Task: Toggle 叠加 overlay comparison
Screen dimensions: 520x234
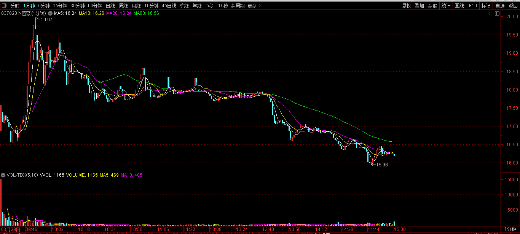Action: (420, 6)
